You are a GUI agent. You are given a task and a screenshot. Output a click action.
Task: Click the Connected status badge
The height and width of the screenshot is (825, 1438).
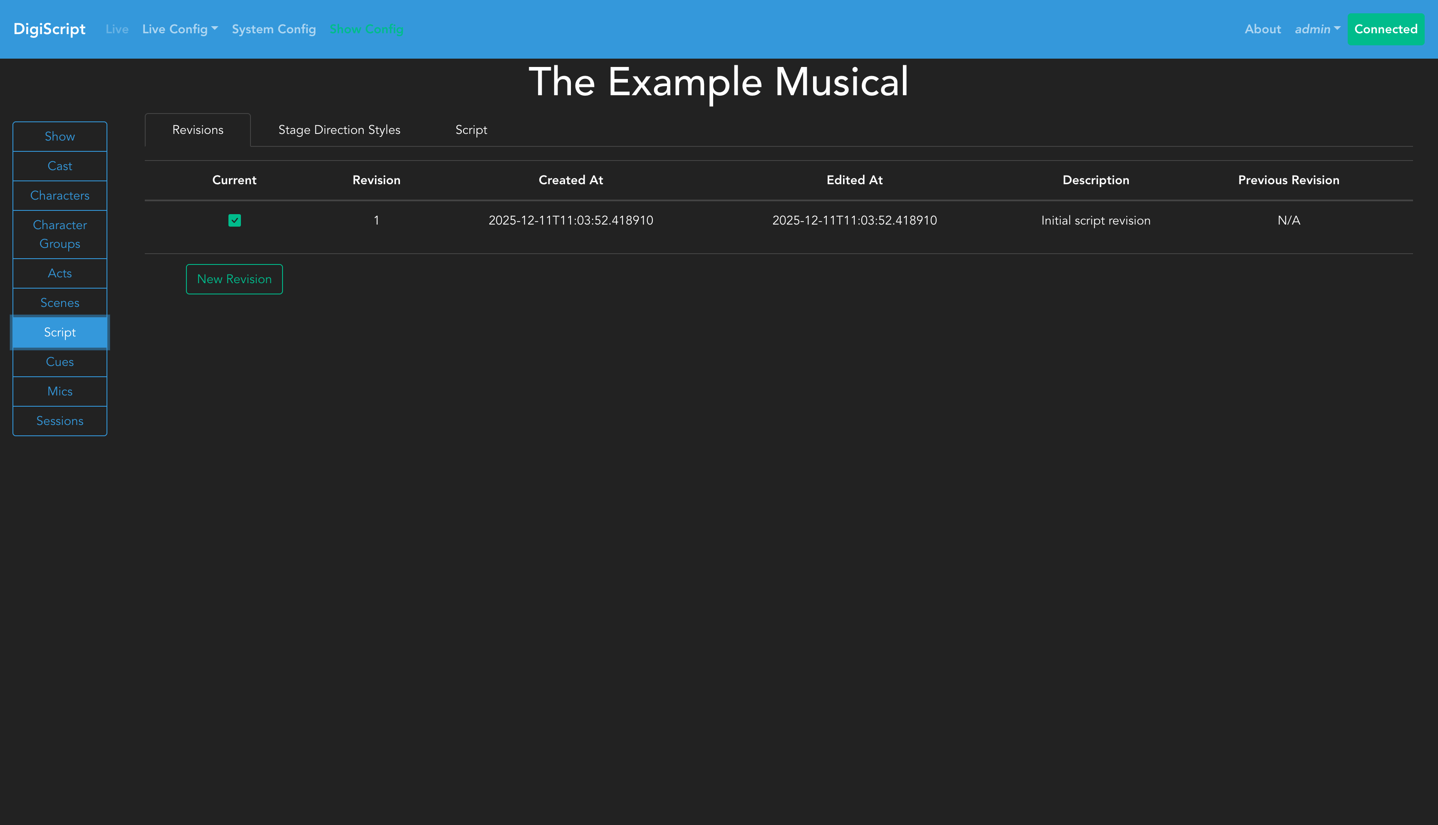click(x=1385, y=29)
